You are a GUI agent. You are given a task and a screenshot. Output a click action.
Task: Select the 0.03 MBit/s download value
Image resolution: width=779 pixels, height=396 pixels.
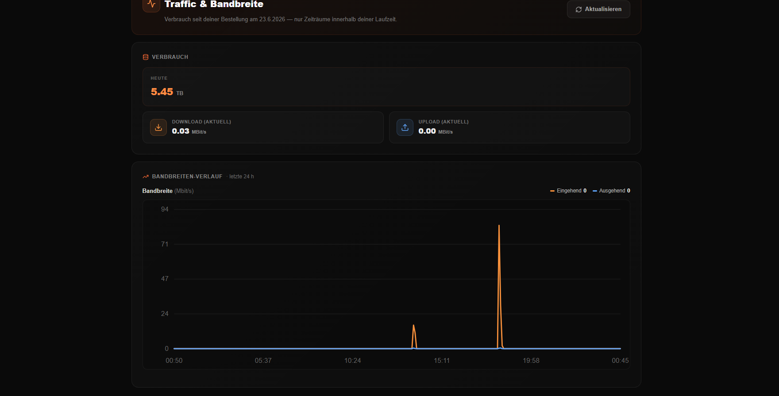point(189,131)
